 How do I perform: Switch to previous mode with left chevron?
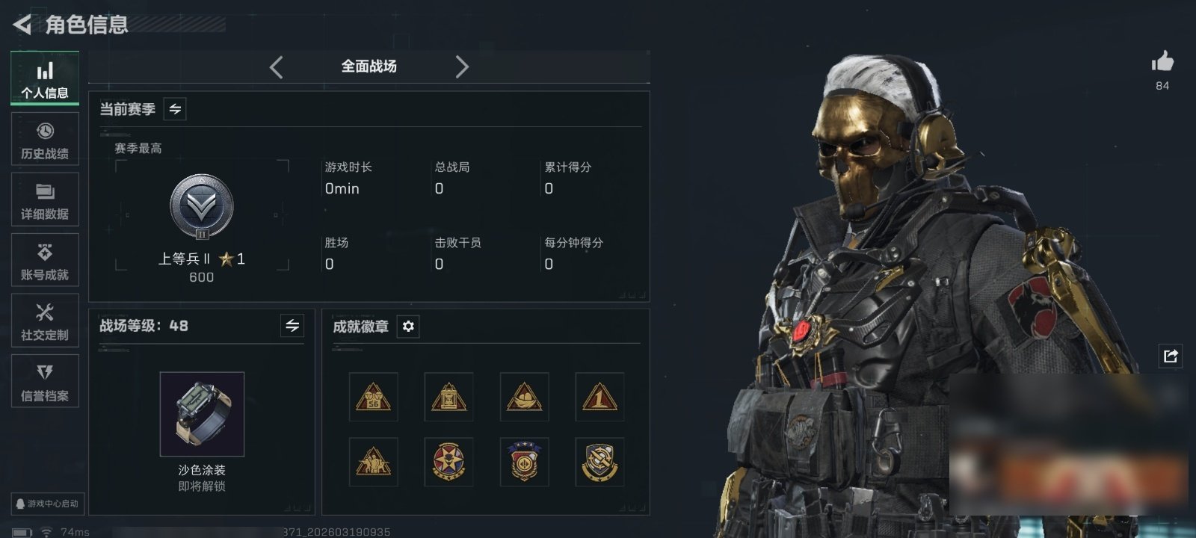tap(276, 67)
